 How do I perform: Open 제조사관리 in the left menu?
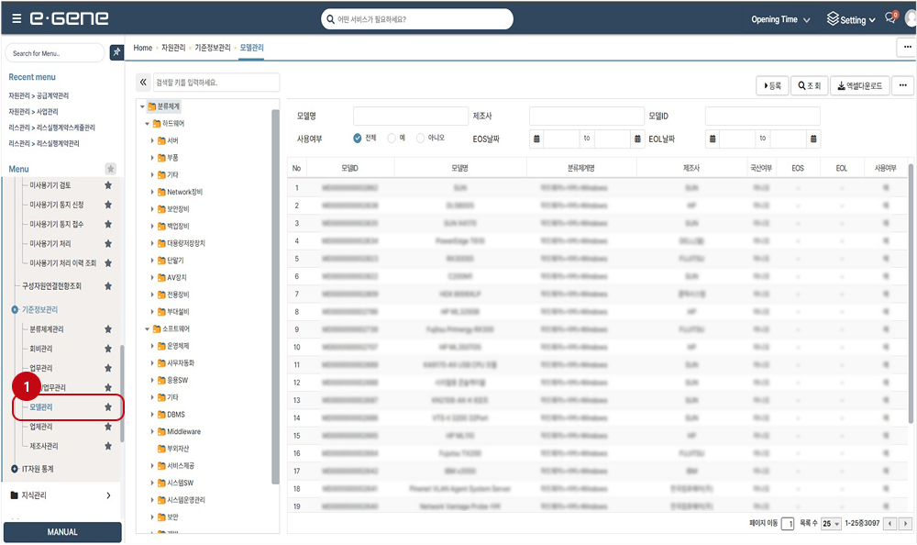[x=44, y=447]
